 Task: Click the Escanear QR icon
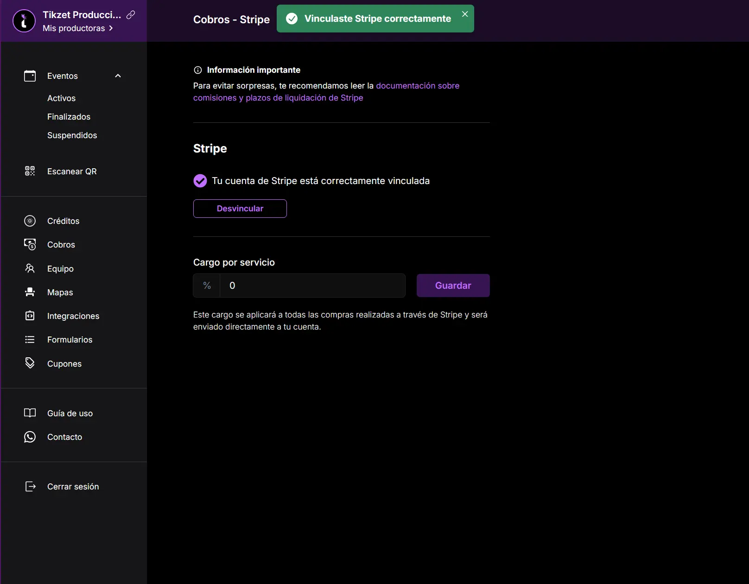pyautogui.click(x=30, y=171)
